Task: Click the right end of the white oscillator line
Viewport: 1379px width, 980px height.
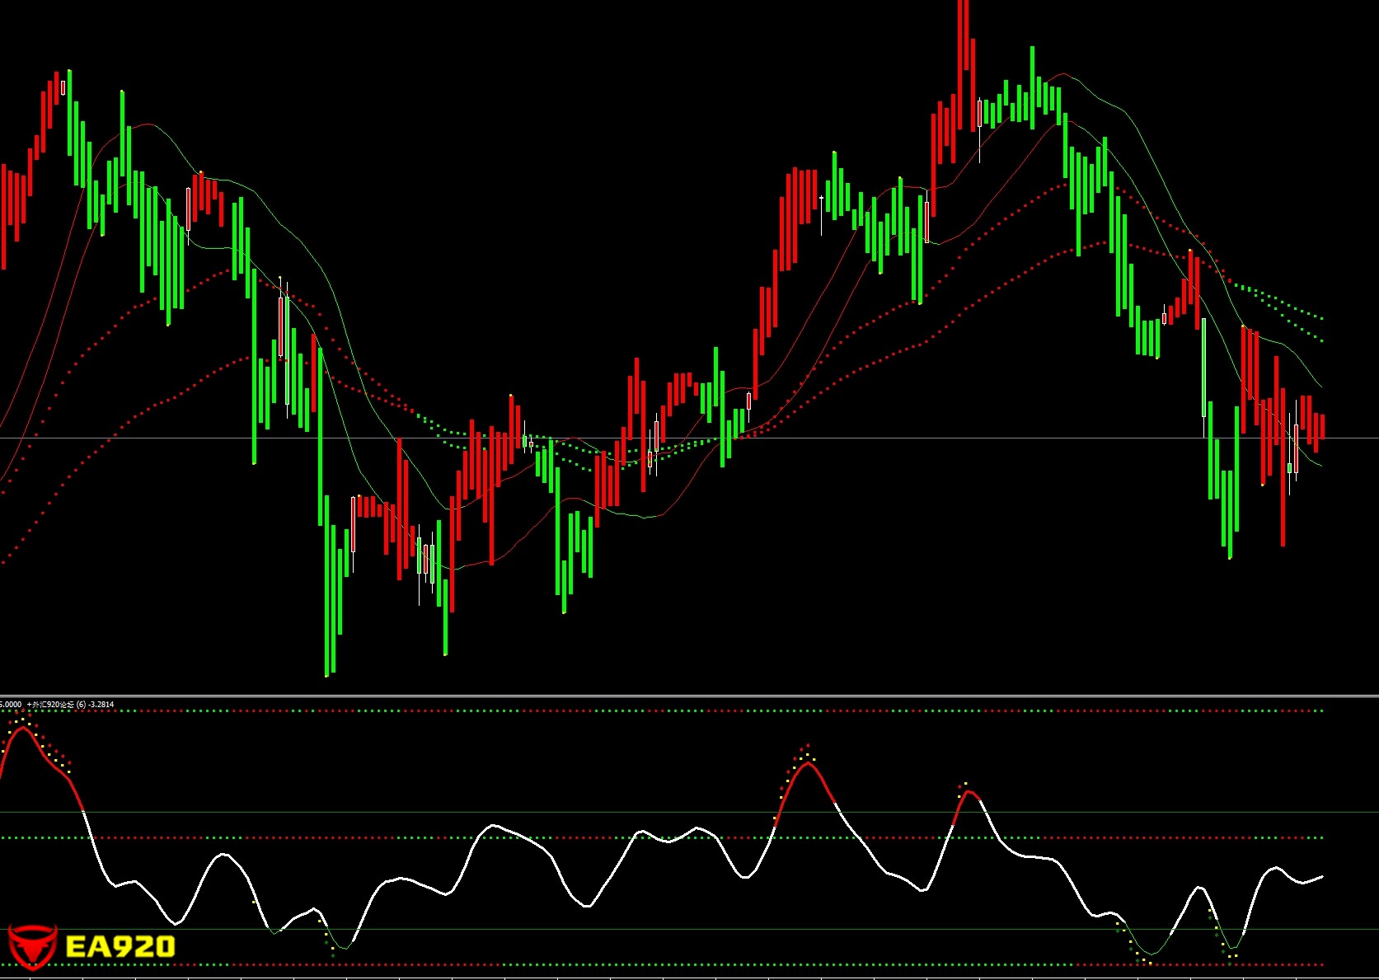Action: point(1321,877)
